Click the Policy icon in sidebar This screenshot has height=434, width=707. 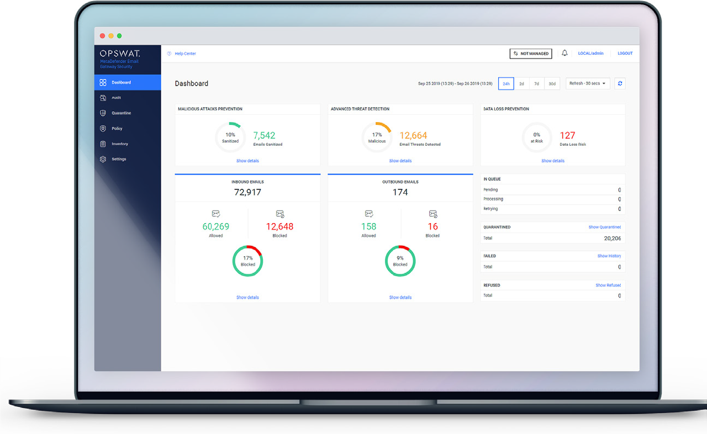pyautogui.click(x=103, y=129)
